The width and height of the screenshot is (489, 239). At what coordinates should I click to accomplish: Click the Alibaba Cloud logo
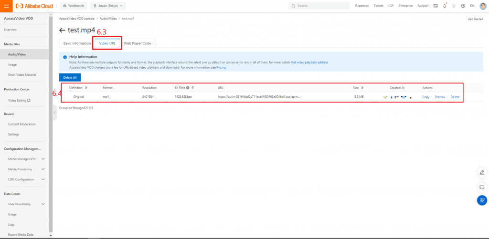(34, 6)
